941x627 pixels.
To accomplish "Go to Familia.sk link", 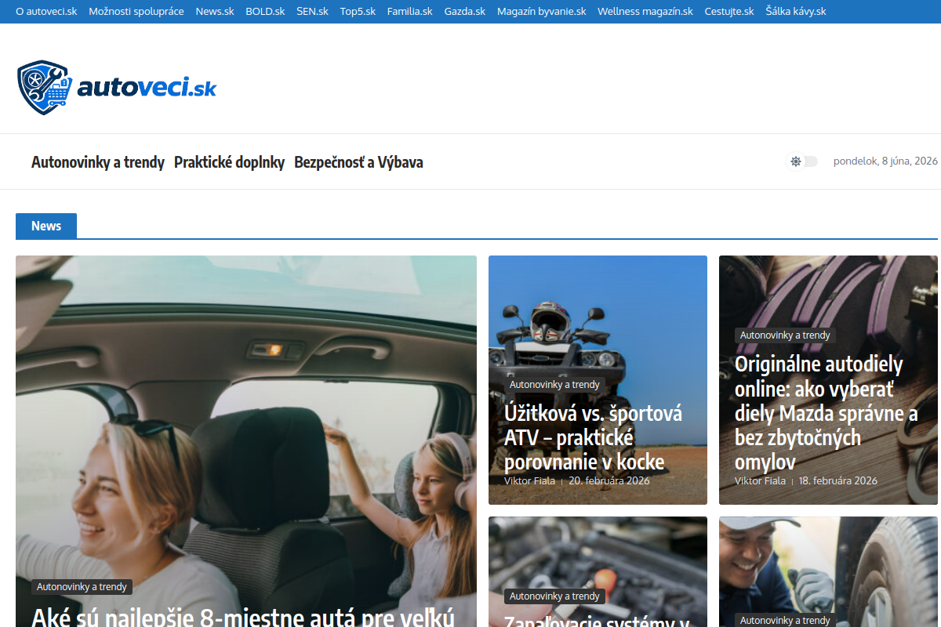I will tap(409, 12).
